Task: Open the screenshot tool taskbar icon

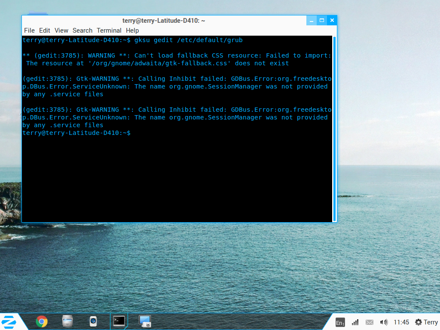Action: pos(145,321)
